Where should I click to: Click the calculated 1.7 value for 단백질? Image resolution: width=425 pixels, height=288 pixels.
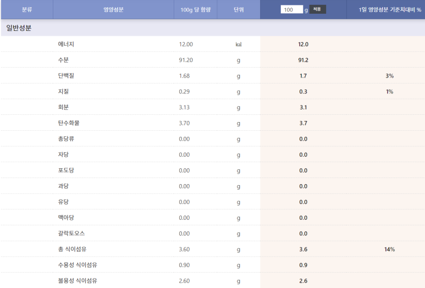[x=303, y=76]
